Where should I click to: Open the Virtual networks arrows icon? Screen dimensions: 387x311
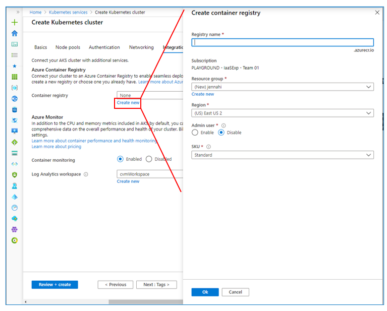(15, 164)
